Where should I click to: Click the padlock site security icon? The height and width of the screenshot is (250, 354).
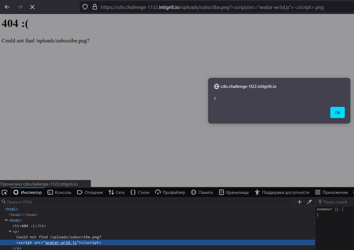95,7
